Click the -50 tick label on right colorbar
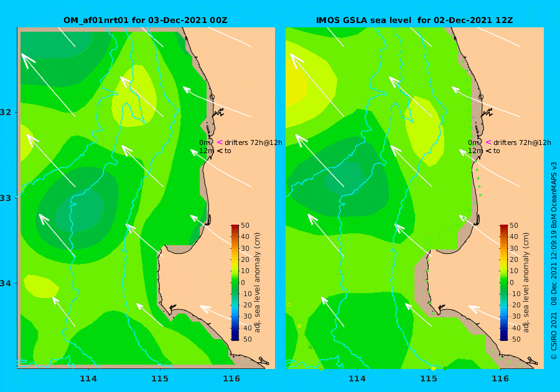The height and width of the screenshot is (392, 560). (x=515, y=339)
